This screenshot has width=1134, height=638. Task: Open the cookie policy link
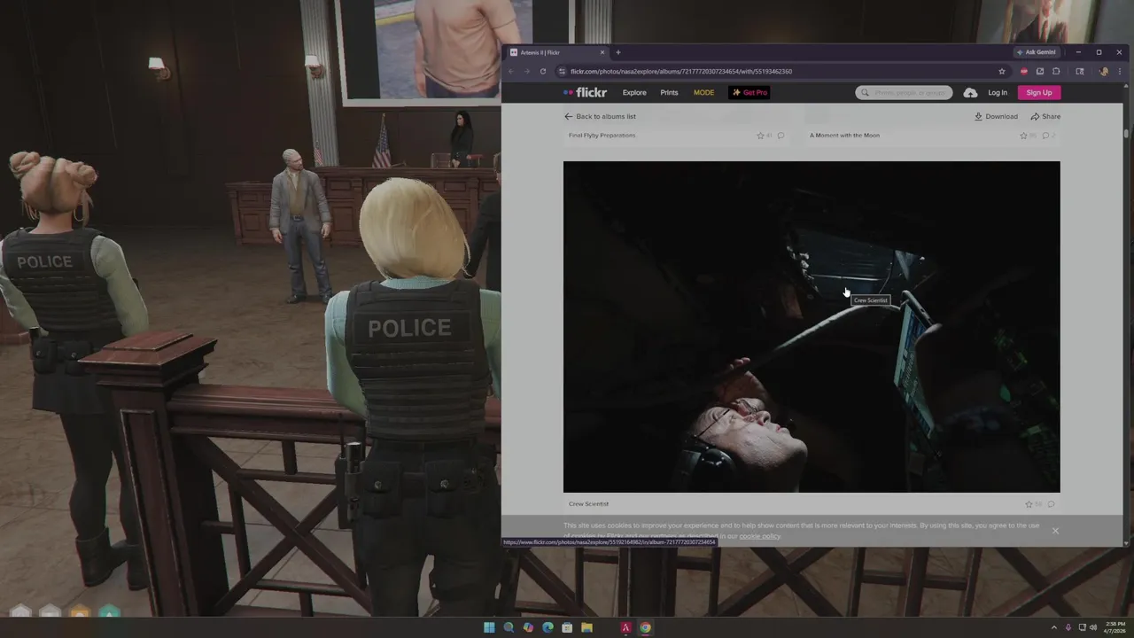click(760, 536)
